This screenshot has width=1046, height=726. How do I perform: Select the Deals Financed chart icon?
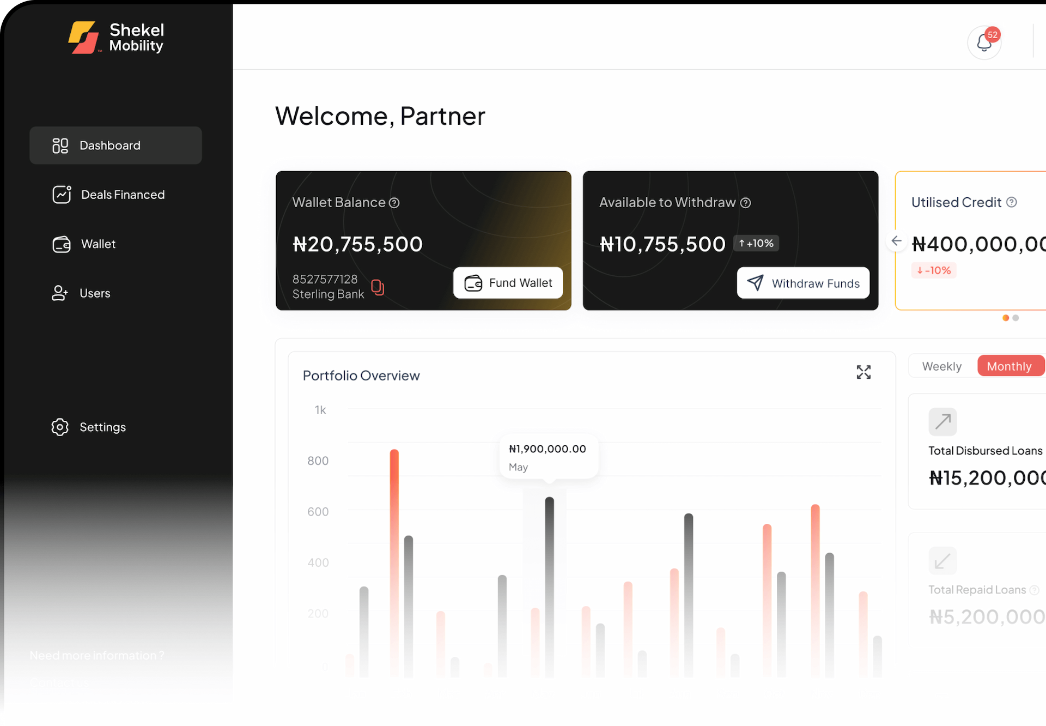point(62,195)
